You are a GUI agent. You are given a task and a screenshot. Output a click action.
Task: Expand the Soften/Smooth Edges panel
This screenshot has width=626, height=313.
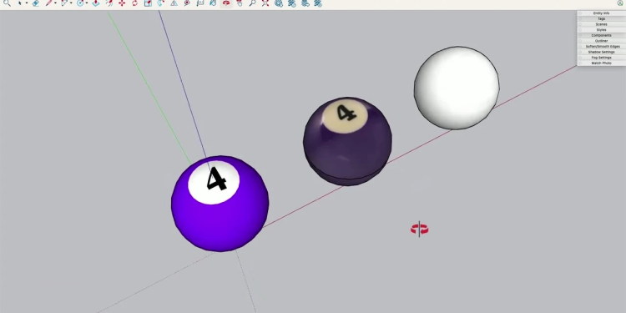[601, 46]
